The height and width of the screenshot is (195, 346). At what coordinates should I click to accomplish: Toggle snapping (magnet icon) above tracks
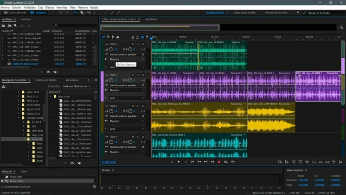point(142,37)
